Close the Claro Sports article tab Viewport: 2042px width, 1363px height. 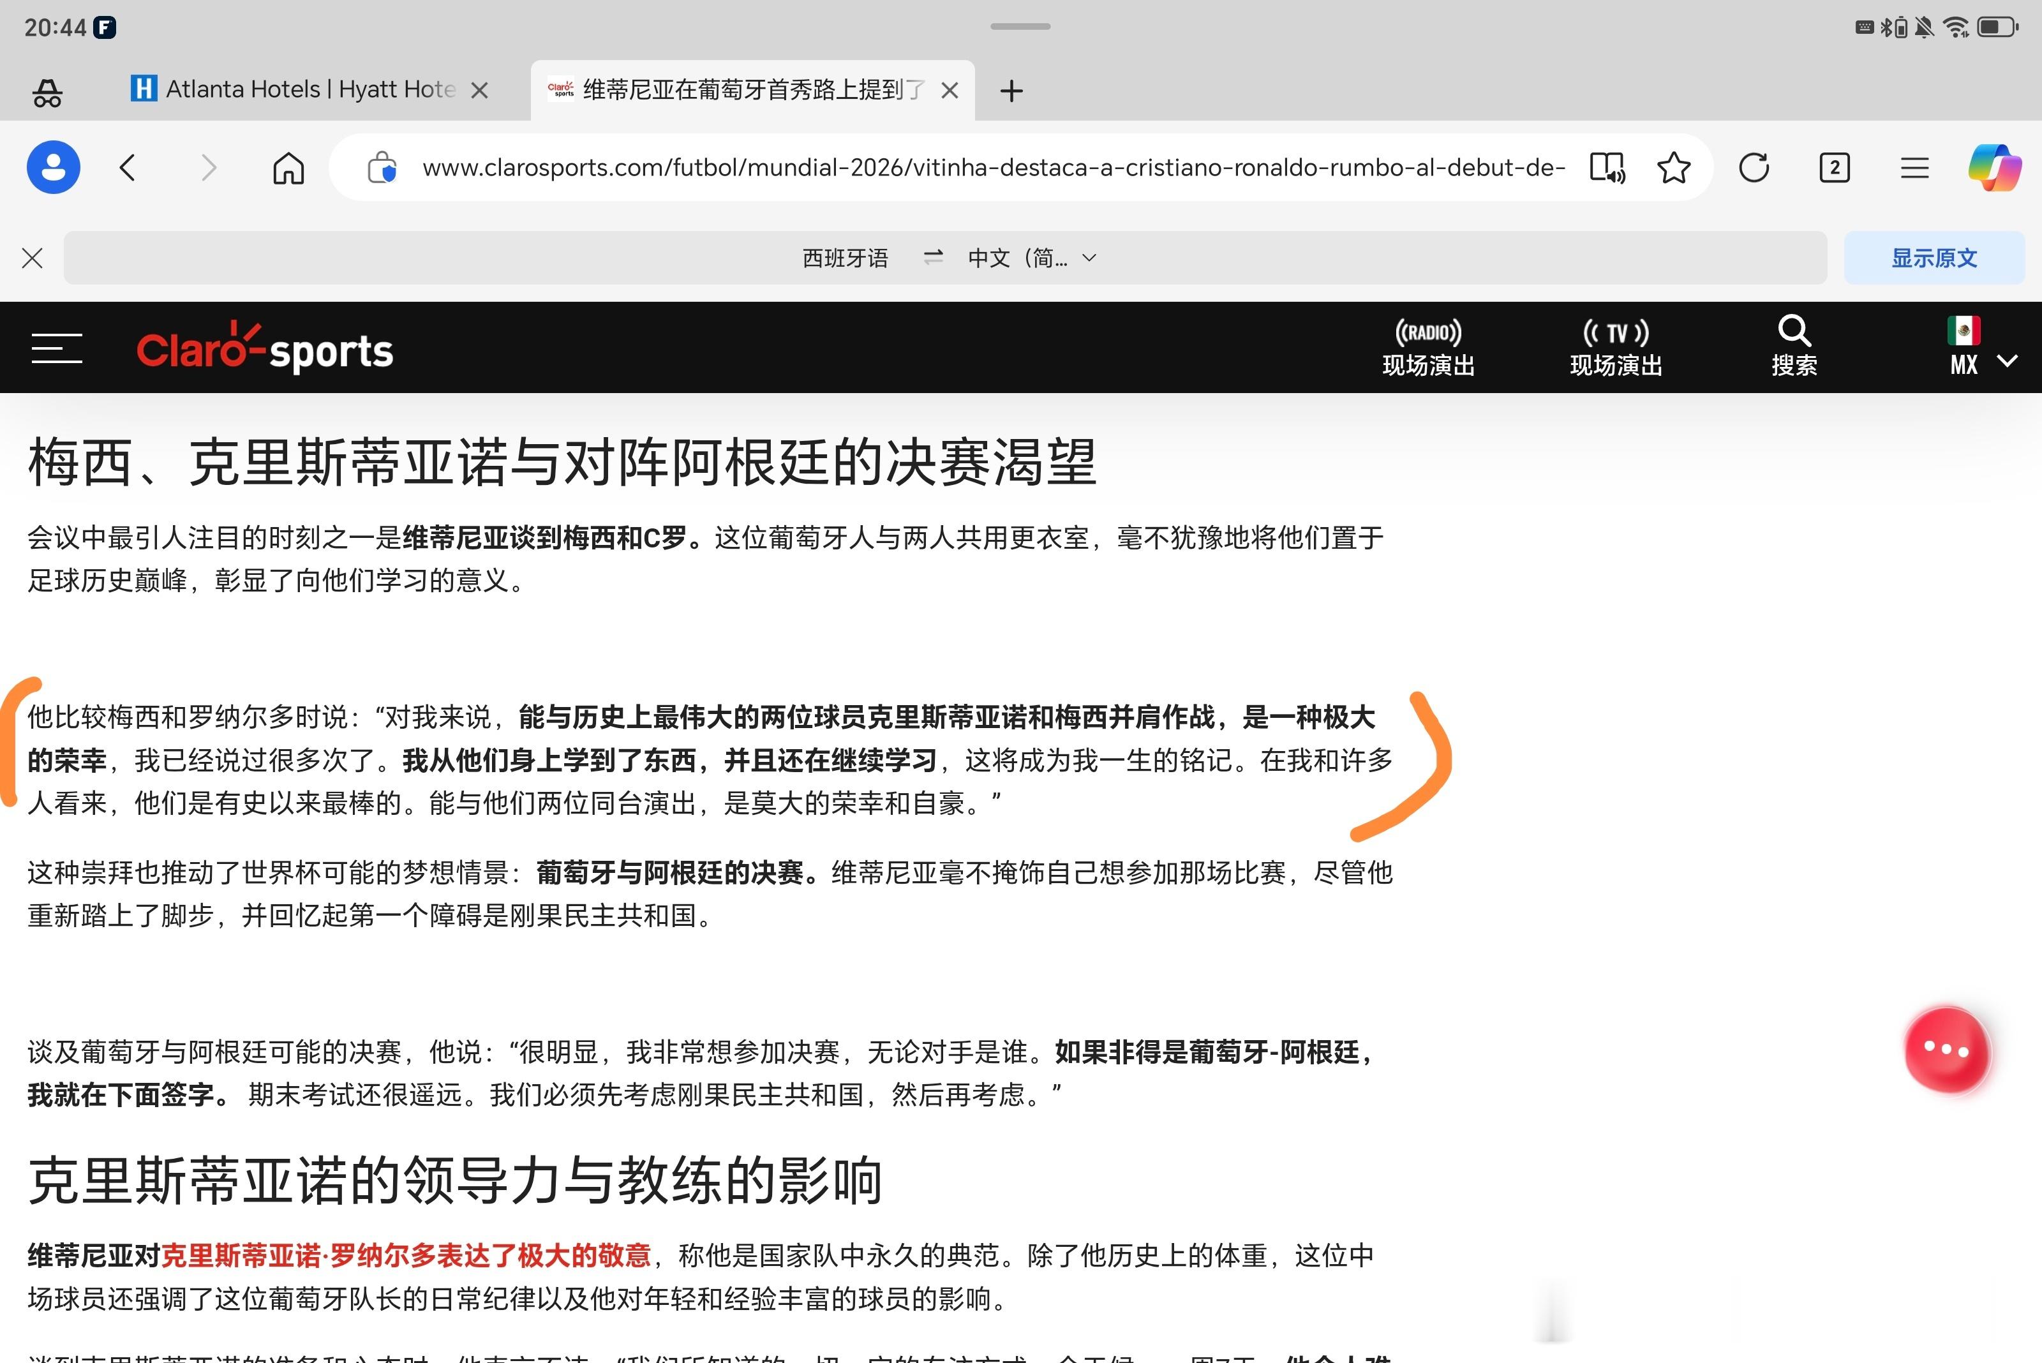tap(950, 91)
